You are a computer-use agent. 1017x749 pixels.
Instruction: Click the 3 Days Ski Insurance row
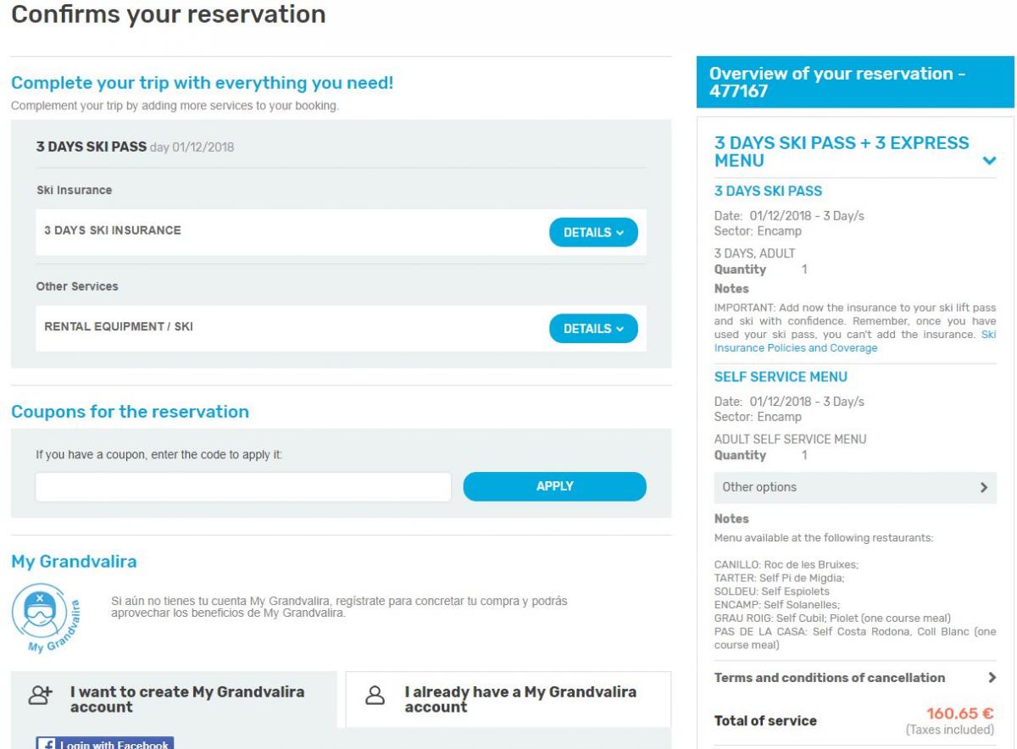coord(341,232)
